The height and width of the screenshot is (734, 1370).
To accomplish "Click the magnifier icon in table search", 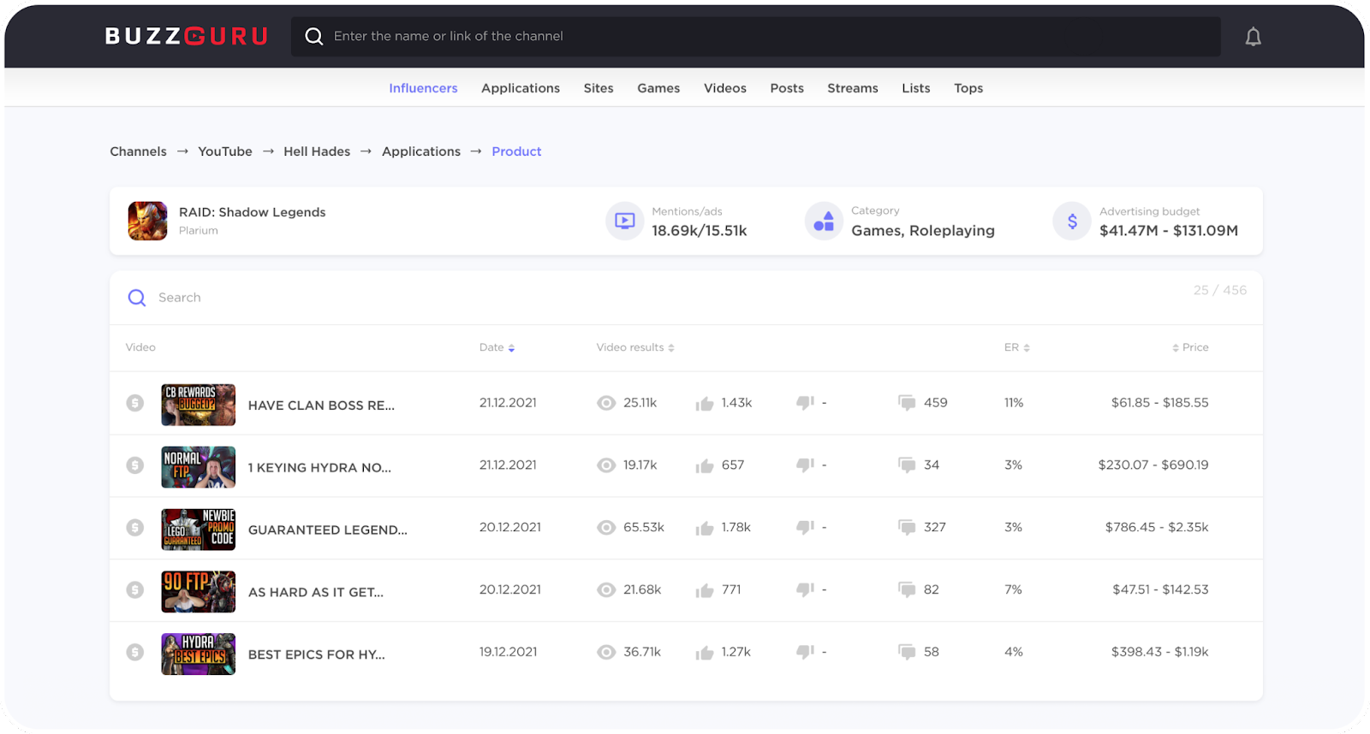I will pyautogui.click(x=137, y=298).
